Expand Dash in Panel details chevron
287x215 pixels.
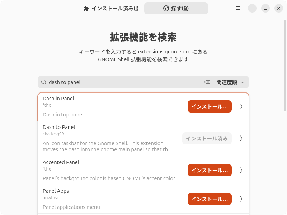[241, 106]
